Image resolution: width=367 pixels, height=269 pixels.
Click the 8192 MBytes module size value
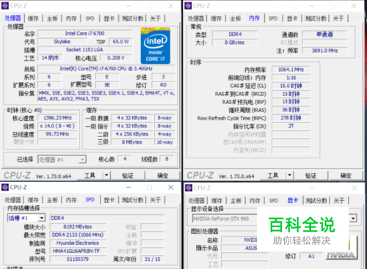tap(78, 226)
